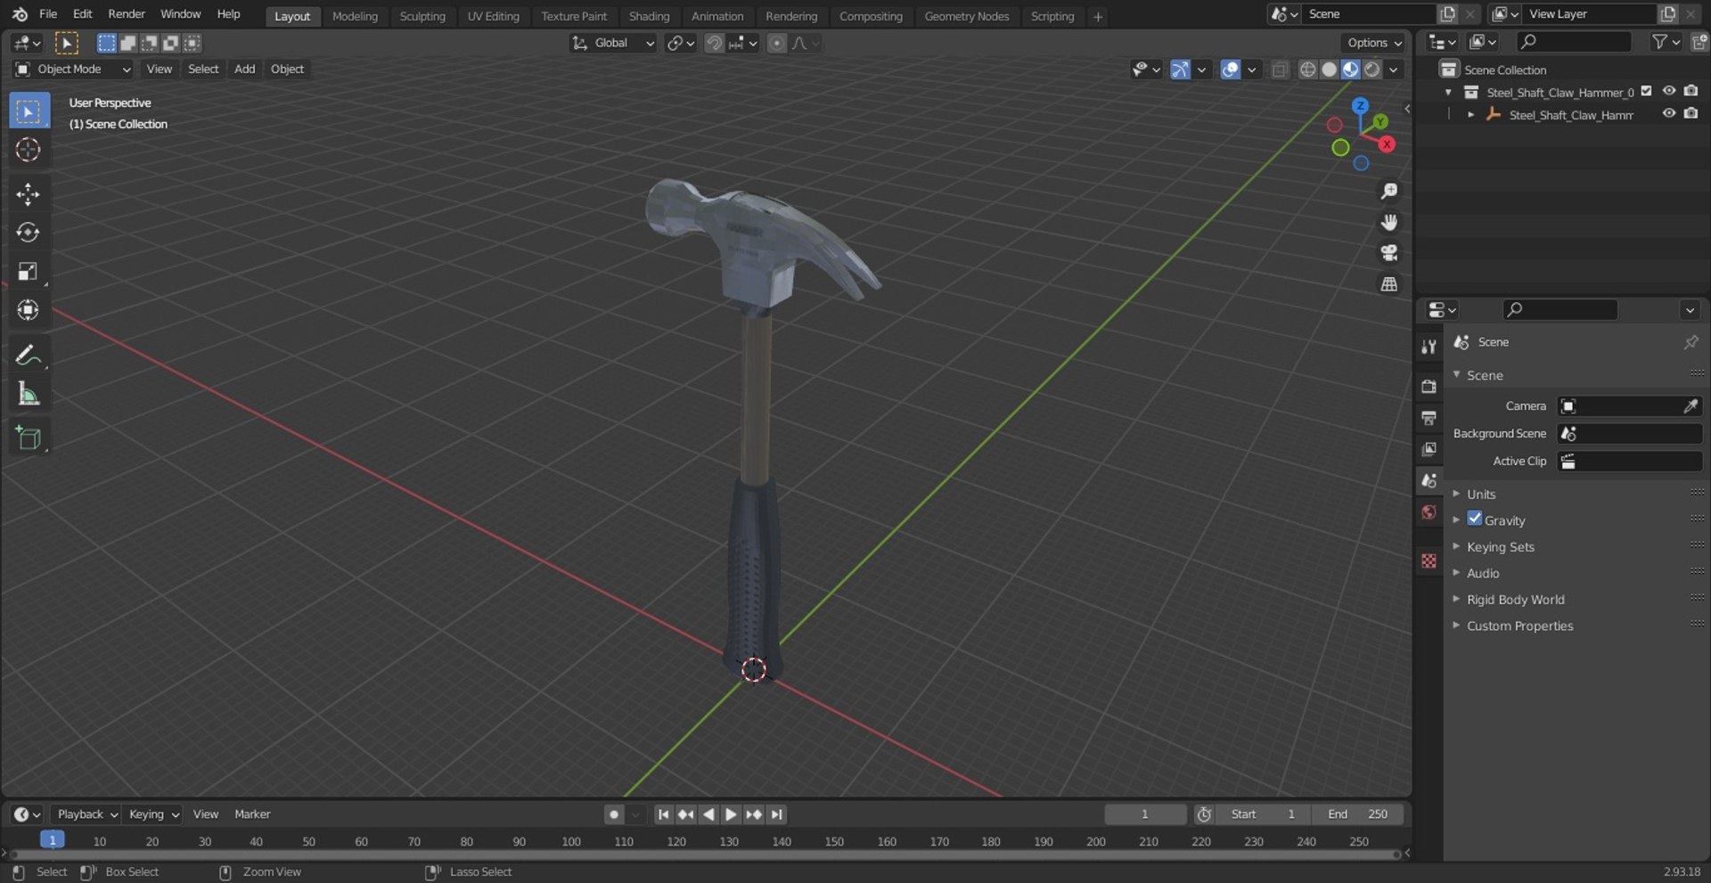Toggle X-ray view
The height and width of the screenshot is (883, 1711).
pos(1280,69)
